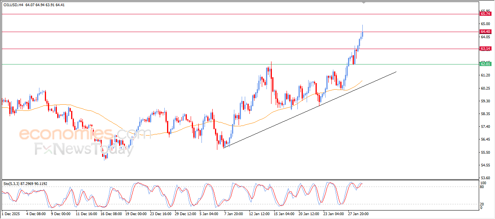The height and width of the screenshot is (219, 495).
Task: Select the red 63.14 price level label
Action: coord(485,49)
